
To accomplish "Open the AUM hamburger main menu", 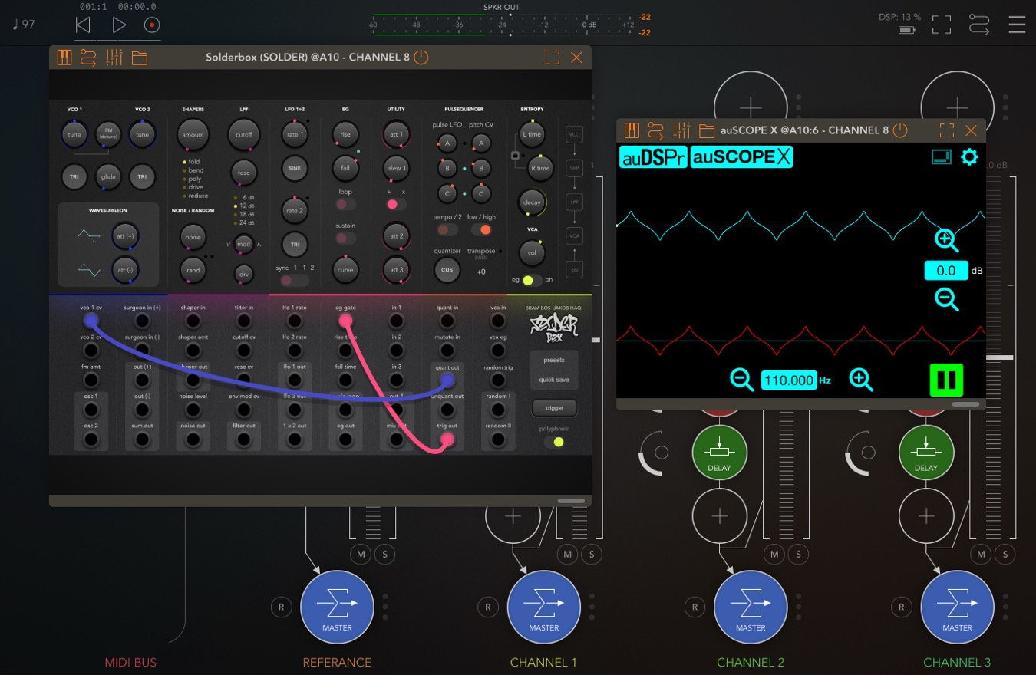I will (1017, 25).
